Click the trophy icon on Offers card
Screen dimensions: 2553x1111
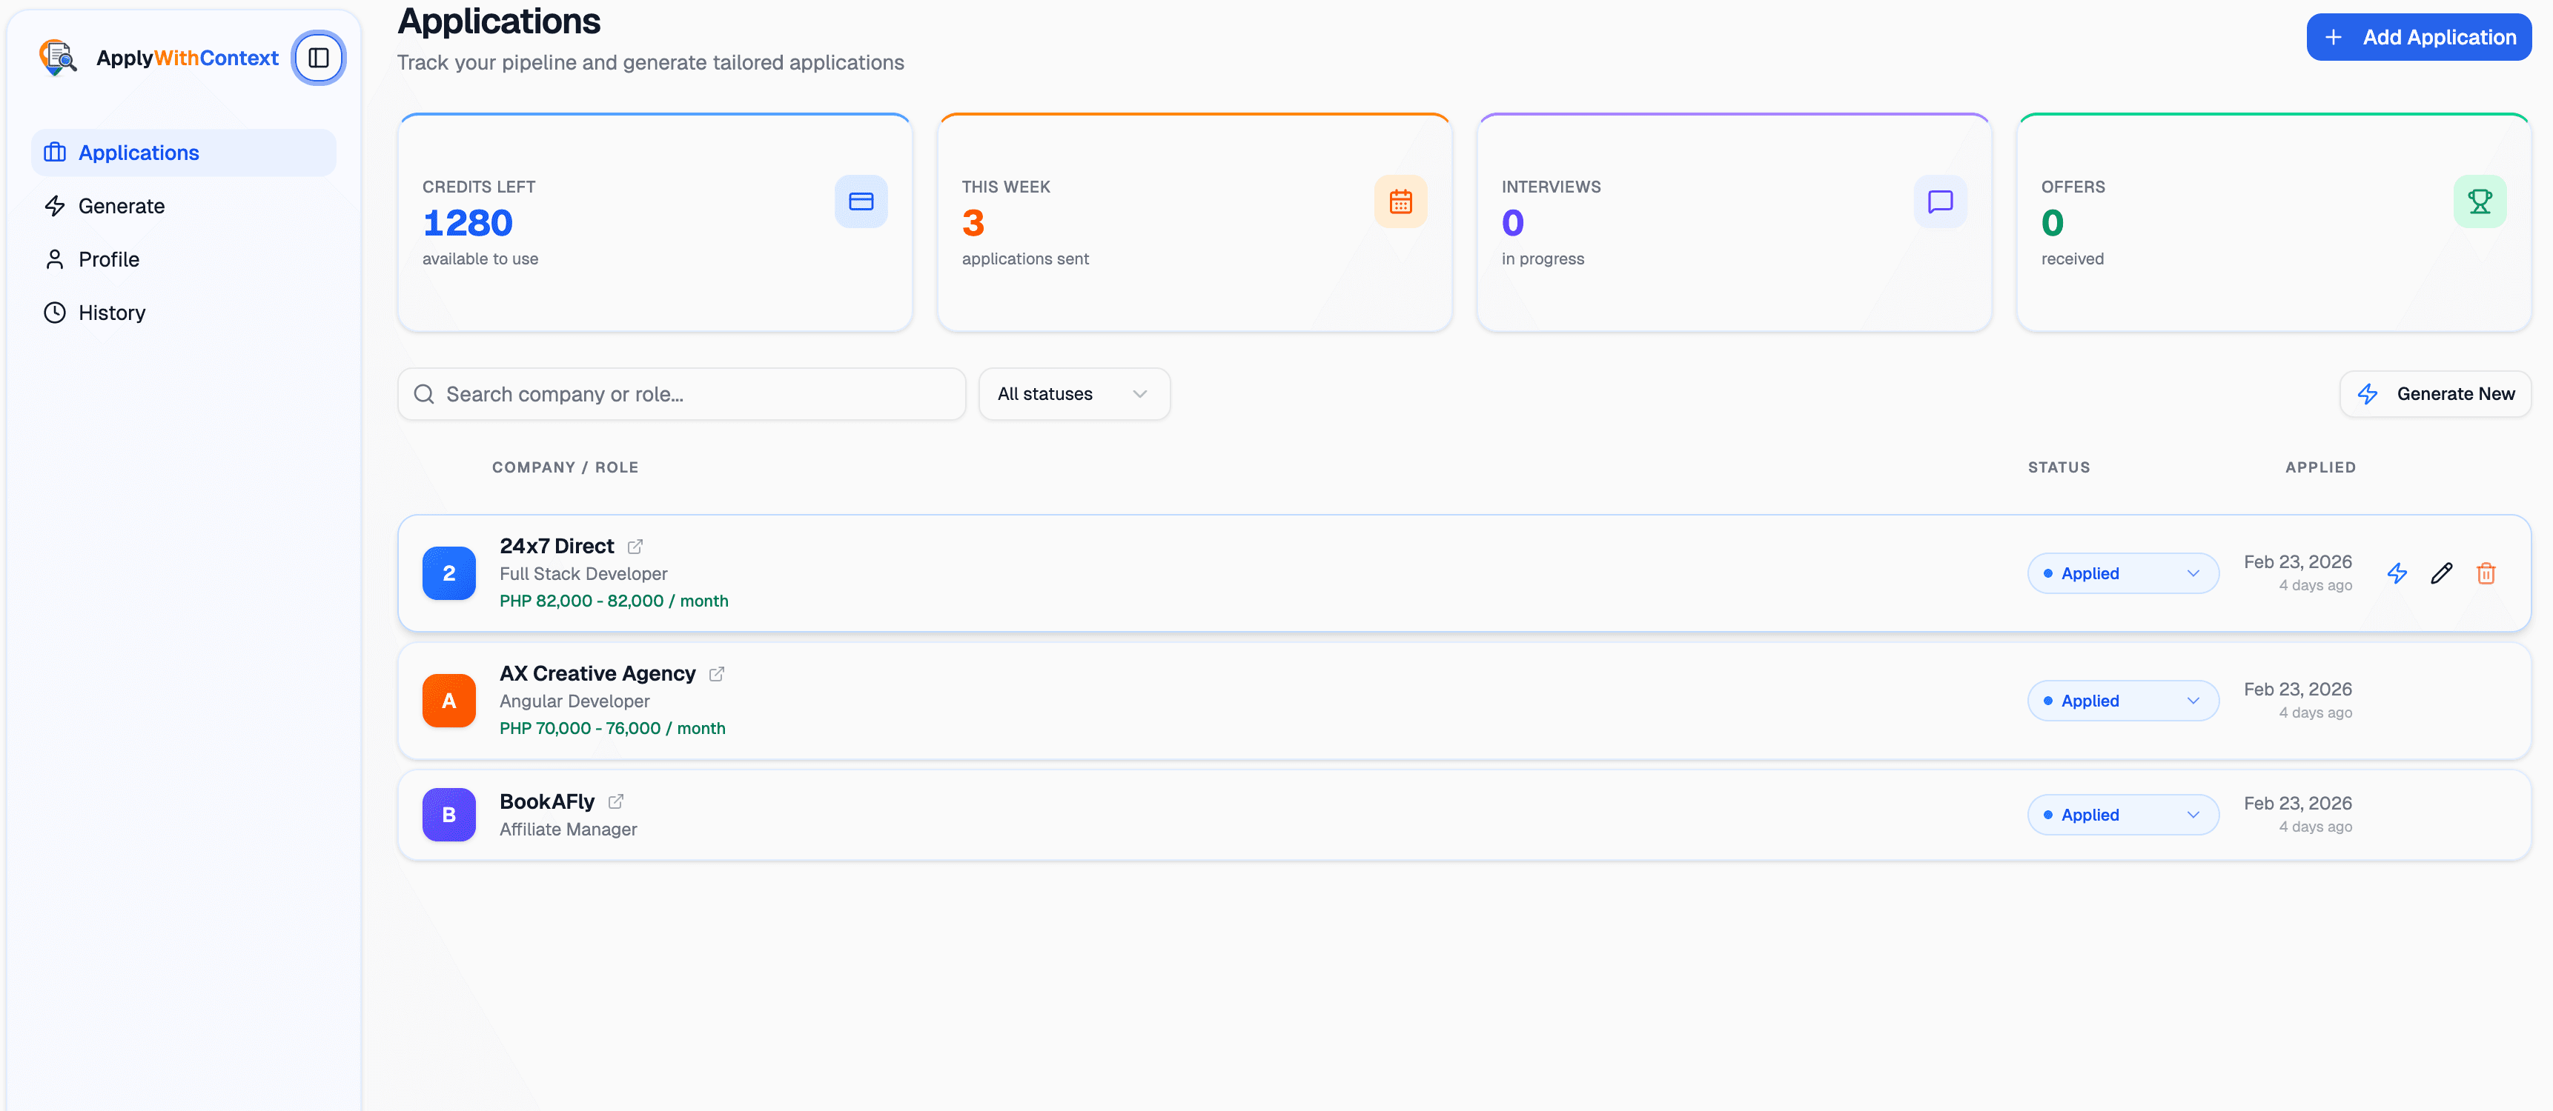point(2480,202)
